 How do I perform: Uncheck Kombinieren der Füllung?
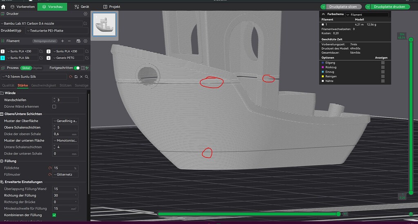click(54, 215)
